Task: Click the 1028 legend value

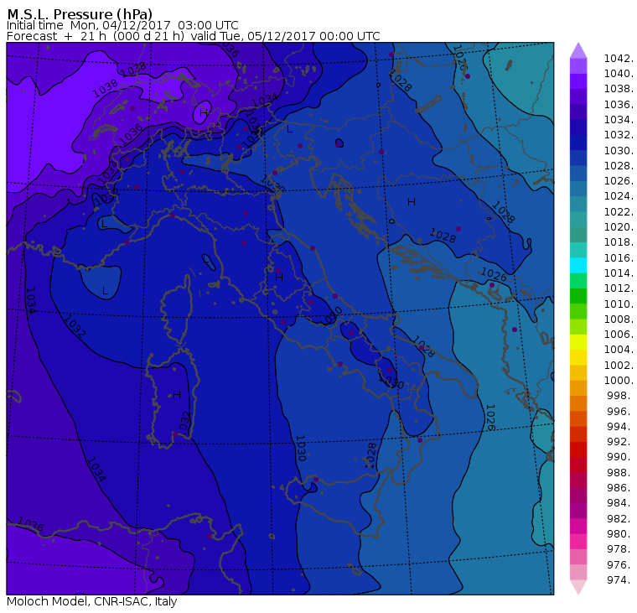Action: pyautogui.click(x=619, y=166)
